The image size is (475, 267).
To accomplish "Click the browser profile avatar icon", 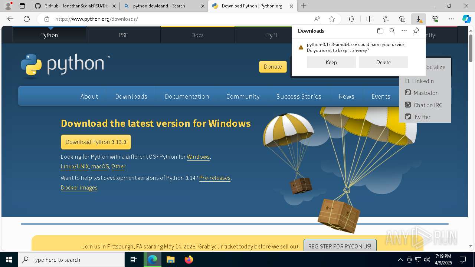I will pyautogui.click(x=8, y=6).
